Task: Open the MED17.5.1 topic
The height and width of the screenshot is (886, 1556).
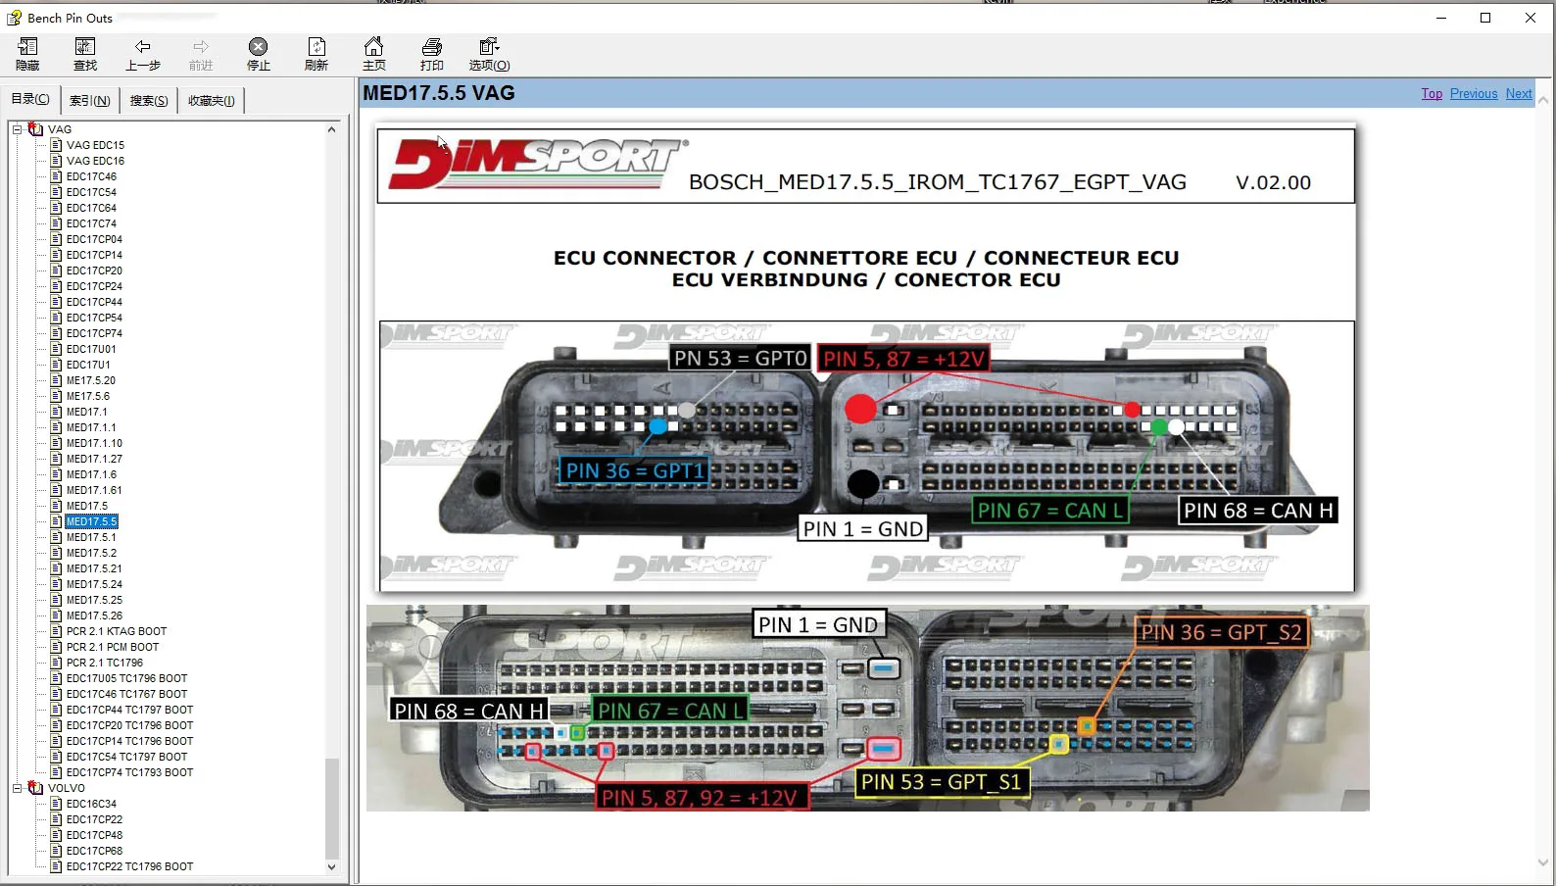Action: click(91, 537)
